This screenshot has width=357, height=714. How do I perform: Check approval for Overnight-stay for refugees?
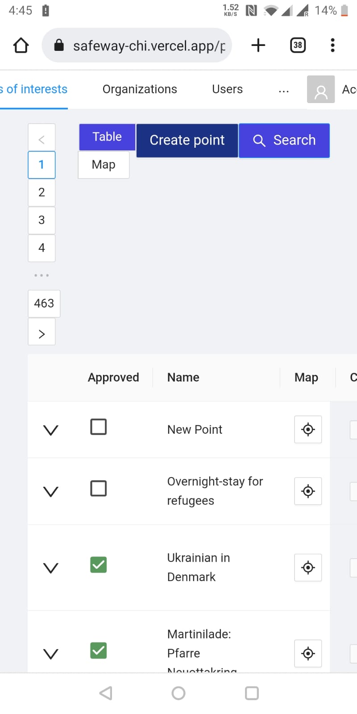[98, 488]
